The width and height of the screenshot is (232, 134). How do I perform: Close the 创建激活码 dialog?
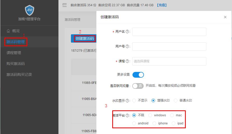click(225, 17)
